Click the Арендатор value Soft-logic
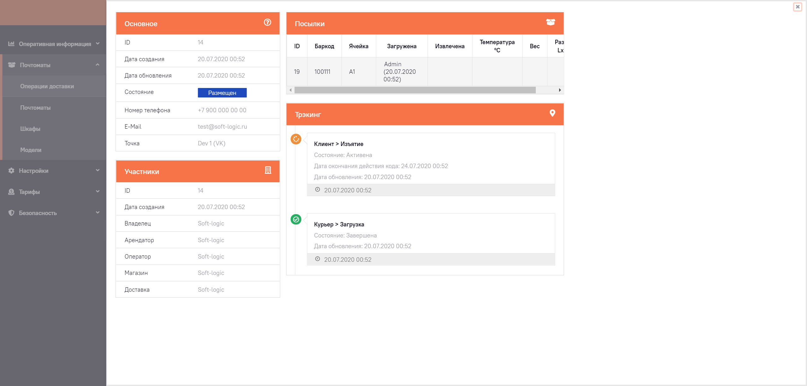 tap(211, 240)
